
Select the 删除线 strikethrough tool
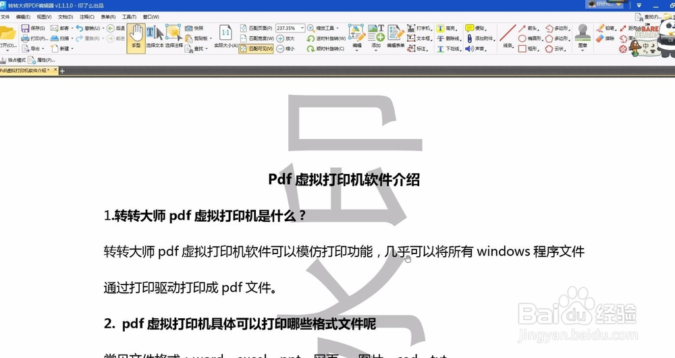coord(448,38)
